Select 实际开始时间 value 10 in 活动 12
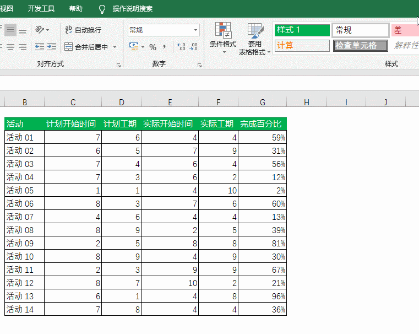The image size is (419, 334). 170,283
